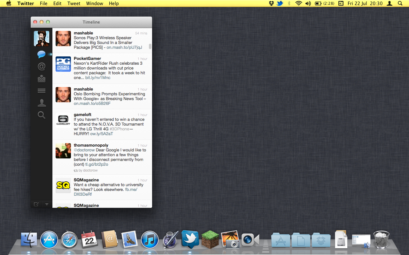
Task: Open link ow.ly/5A2aT
Action: click(x=102, y=134)
